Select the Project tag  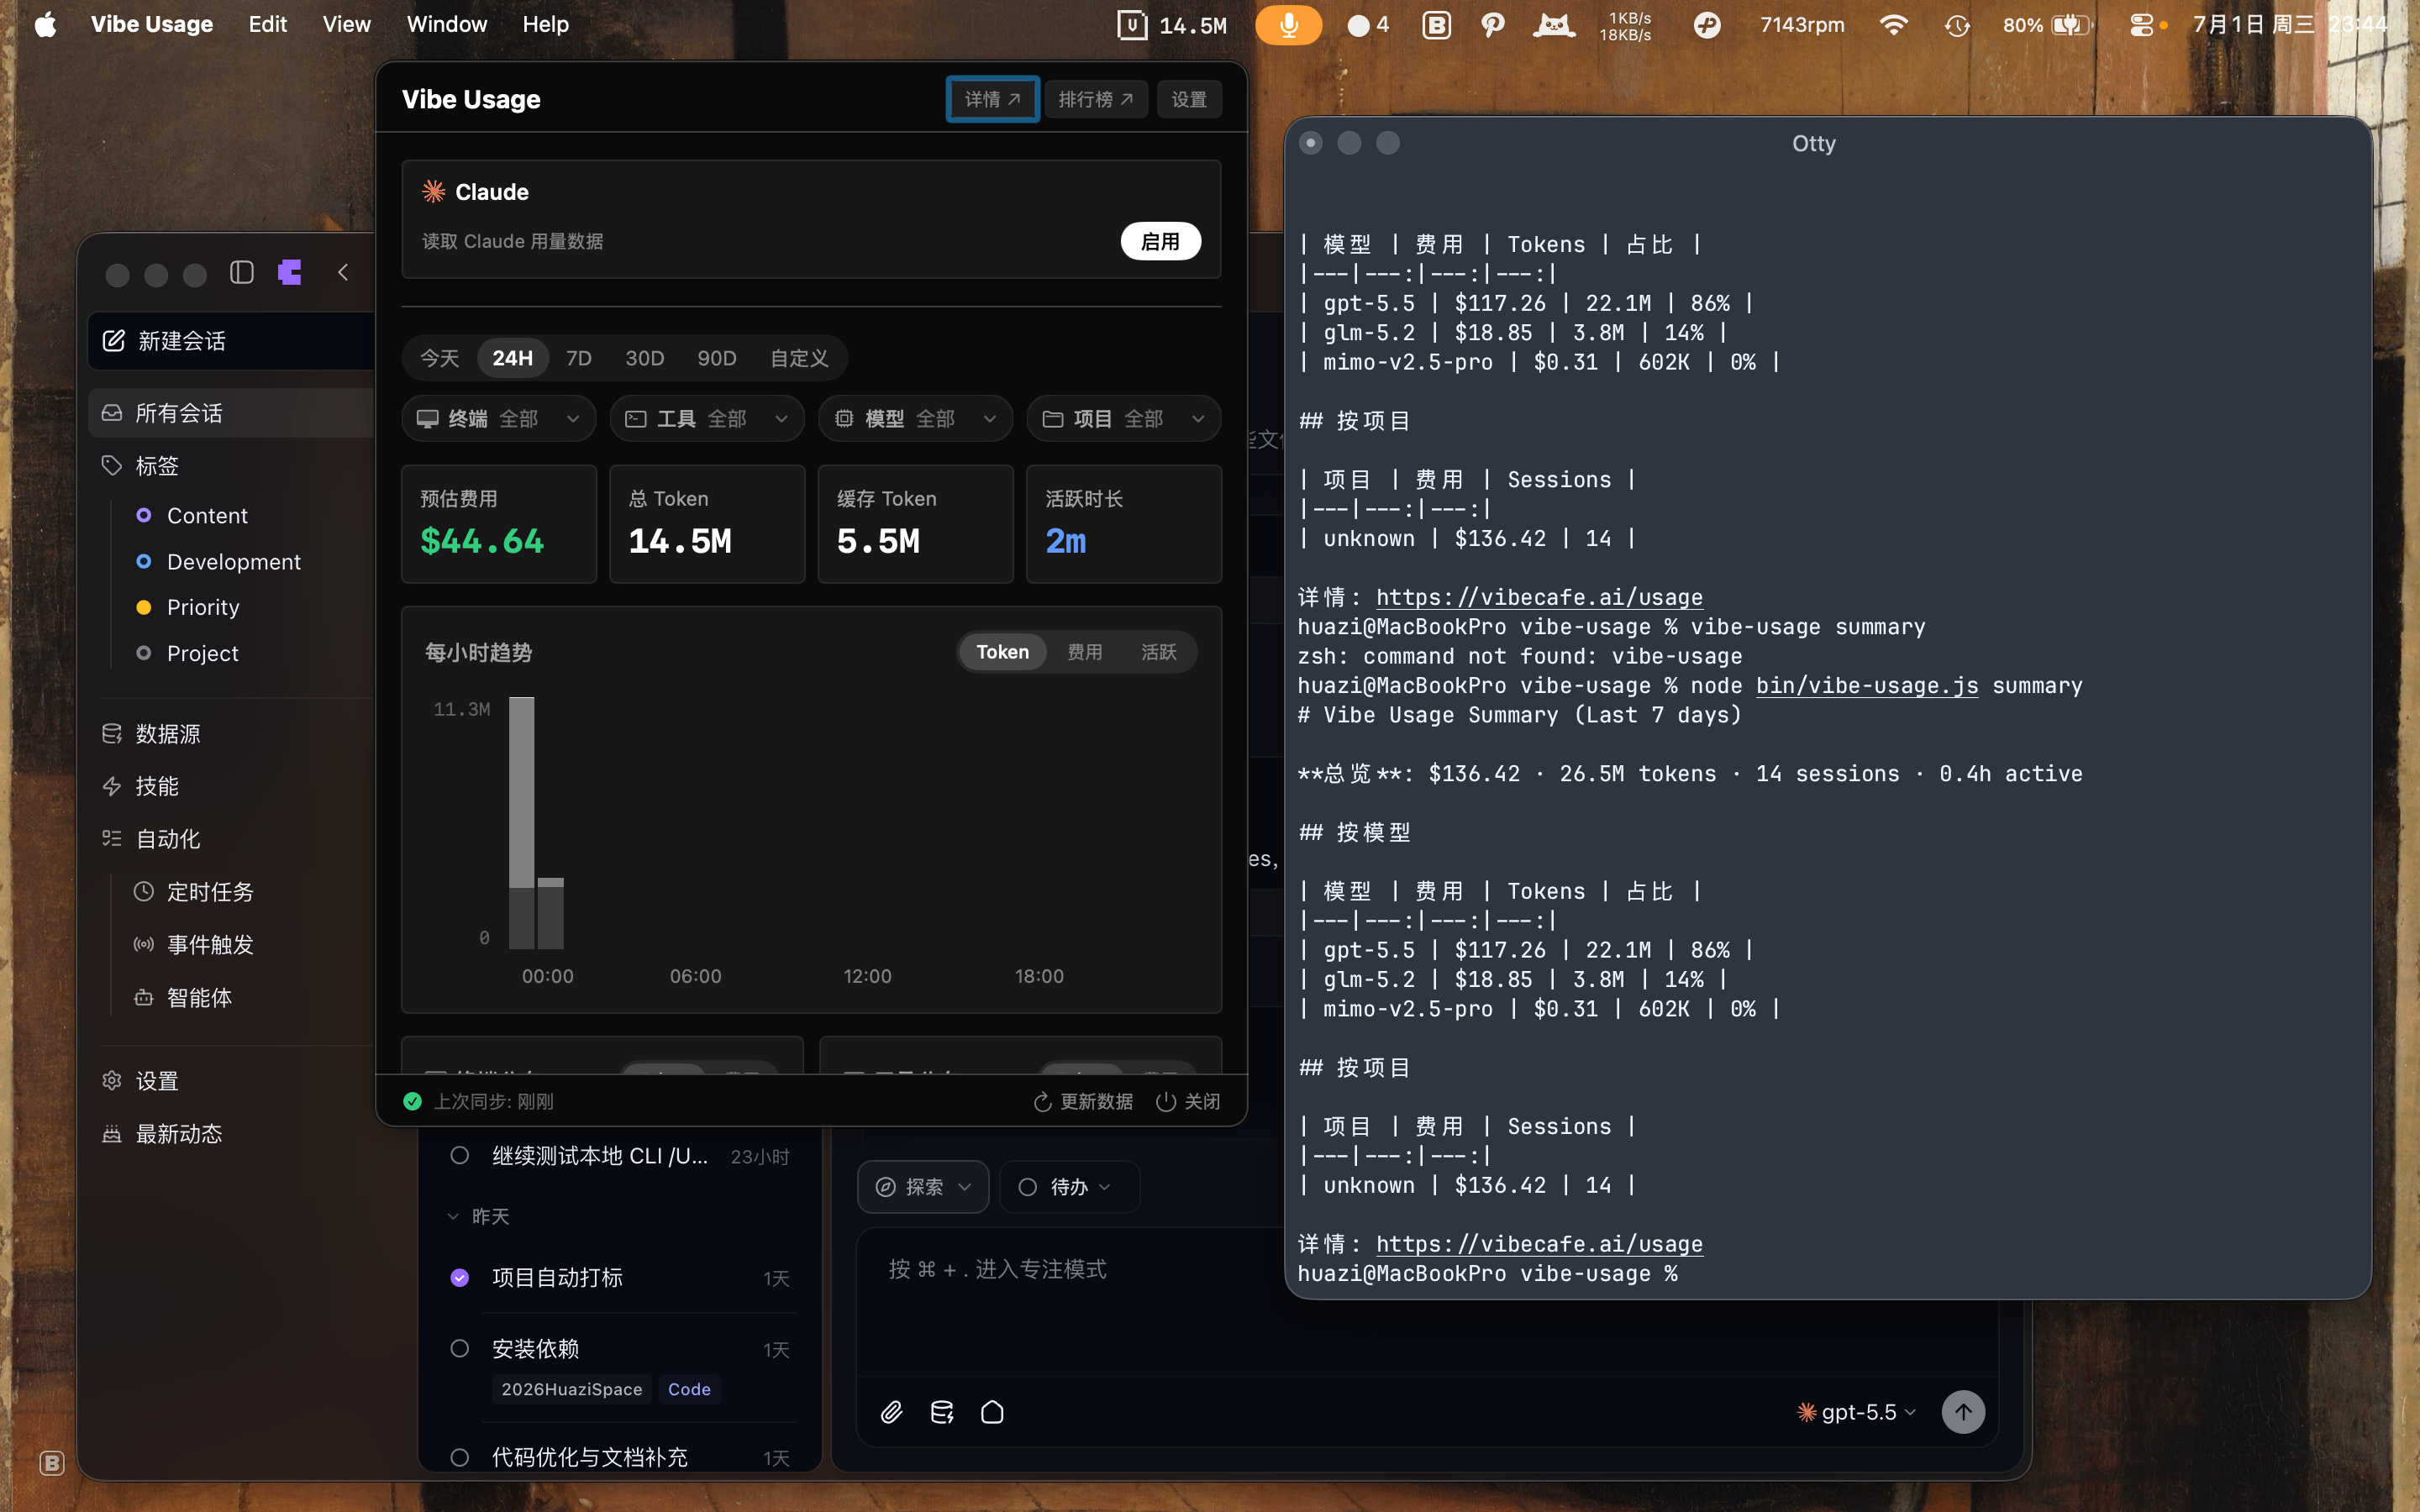point(202,653)
